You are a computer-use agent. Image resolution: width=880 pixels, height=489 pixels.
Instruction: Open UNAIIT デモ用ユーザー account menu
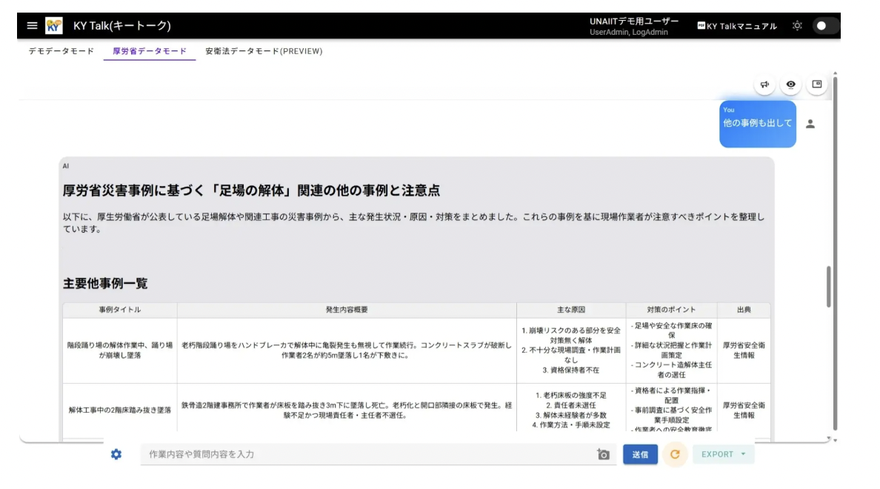[633, 26]
